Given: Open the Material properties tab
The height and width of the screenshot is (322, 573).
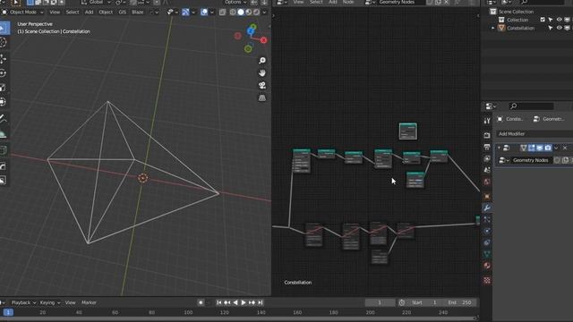Looking at the screenshot, I should pyautogui.click(x=487, y=266).
